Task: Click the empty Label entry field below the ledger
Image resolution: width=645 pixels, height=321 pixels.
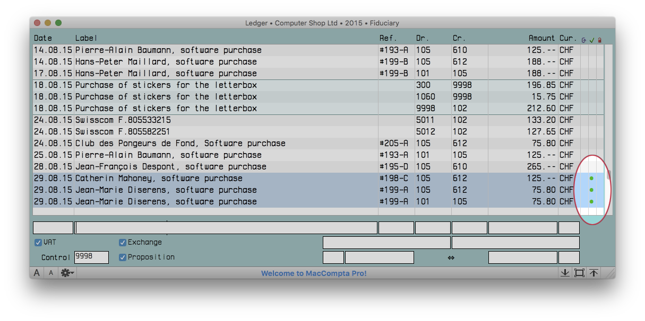Action: point(226,228)
